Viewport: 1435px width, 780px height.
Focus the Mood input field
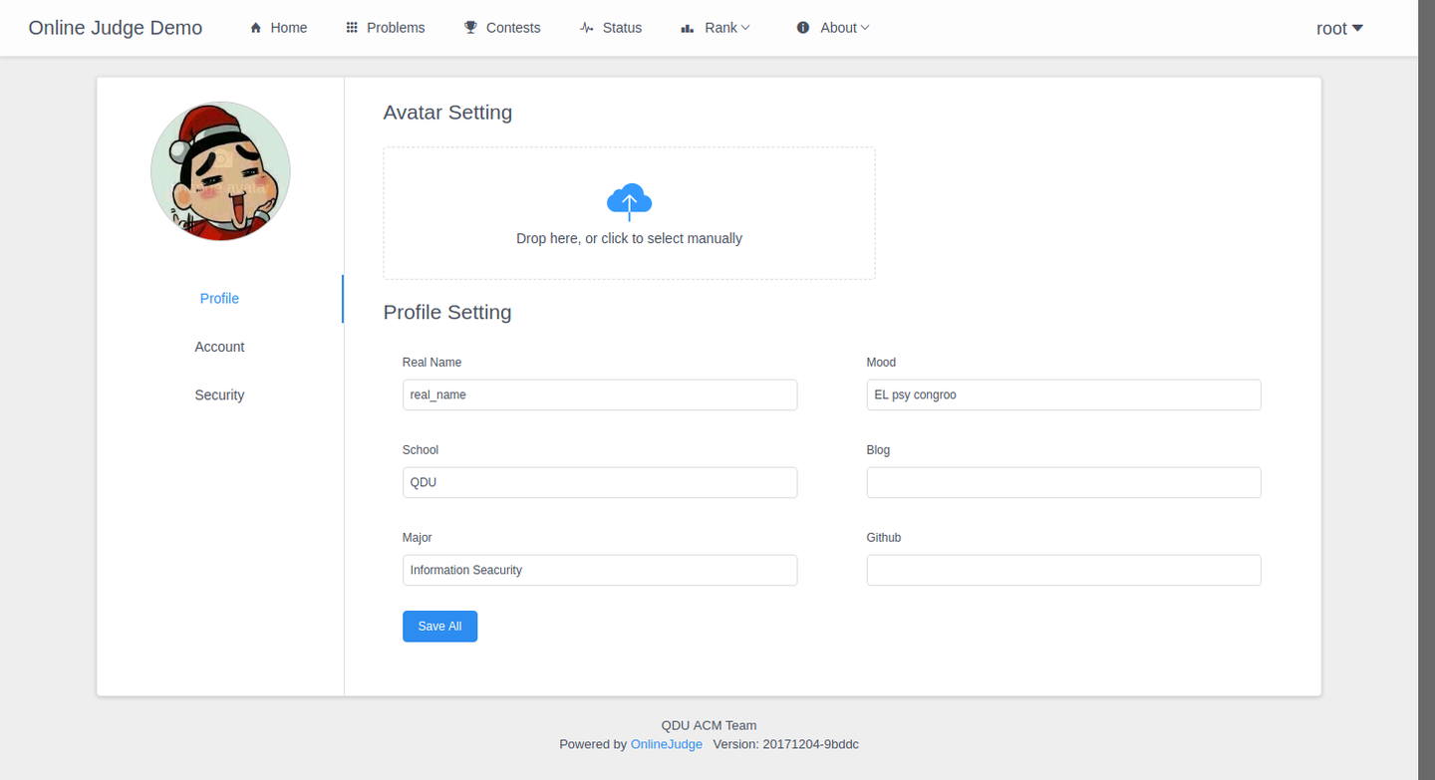(x=1063, y=394)
